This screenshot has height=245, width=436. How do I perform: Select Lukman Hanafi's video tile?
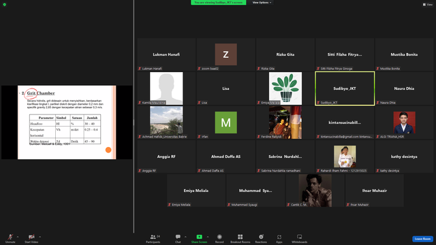[x=166, y=54]
